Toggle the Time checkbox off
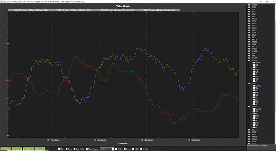This screenshot has width=276, height=151. pos(66,149)
